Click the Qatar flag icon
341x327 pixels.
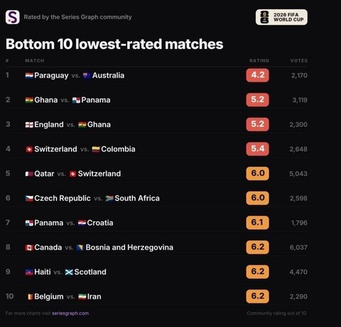pos(29,174)
